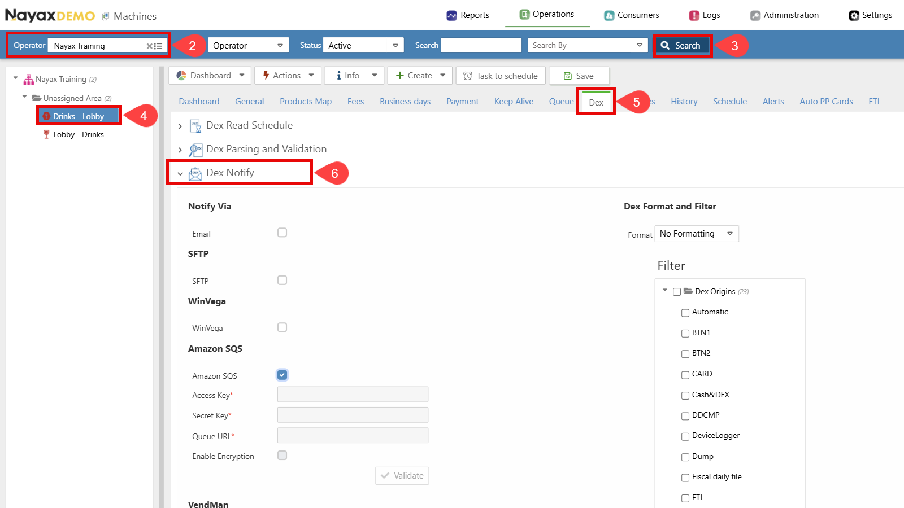The width and height of the screenshot is (904, 508).
Task: Click the Validate button
Action: (402, 476)
